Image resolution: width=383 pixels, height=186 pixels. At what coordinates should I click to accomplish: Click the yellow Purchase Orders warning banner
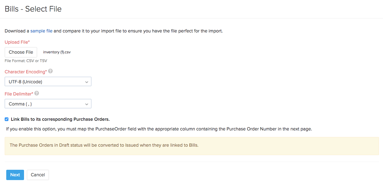pyautogui.click(x=192, y=145)
